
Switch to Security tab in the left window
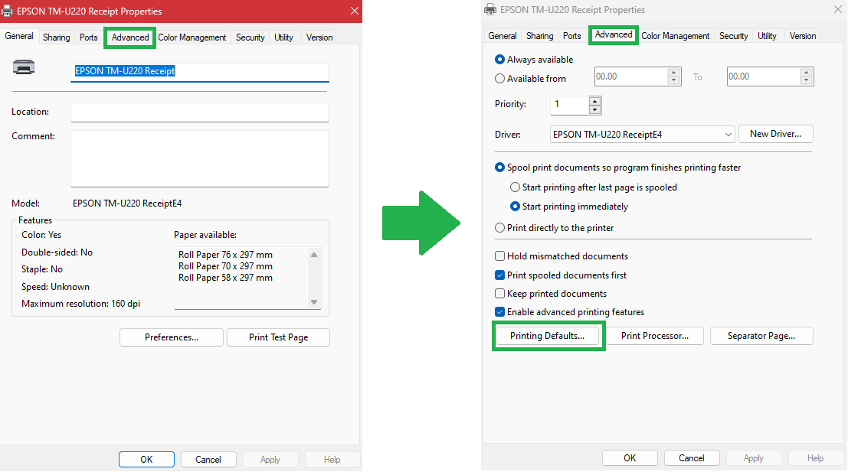coord(250,37)
